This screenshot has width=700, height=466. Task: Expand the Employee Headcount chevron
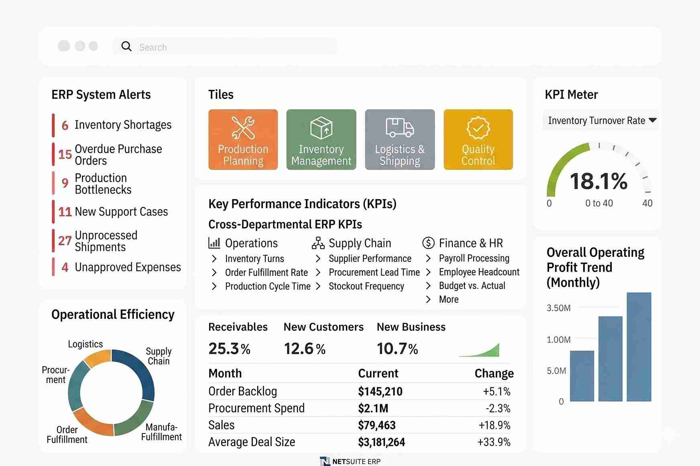click(x=428, y=272)
